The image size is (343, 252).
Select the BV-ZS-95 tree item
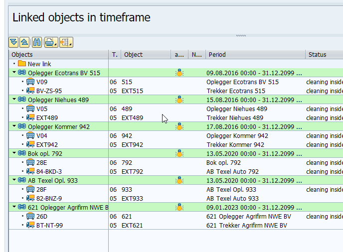click(x=49, y=91)
